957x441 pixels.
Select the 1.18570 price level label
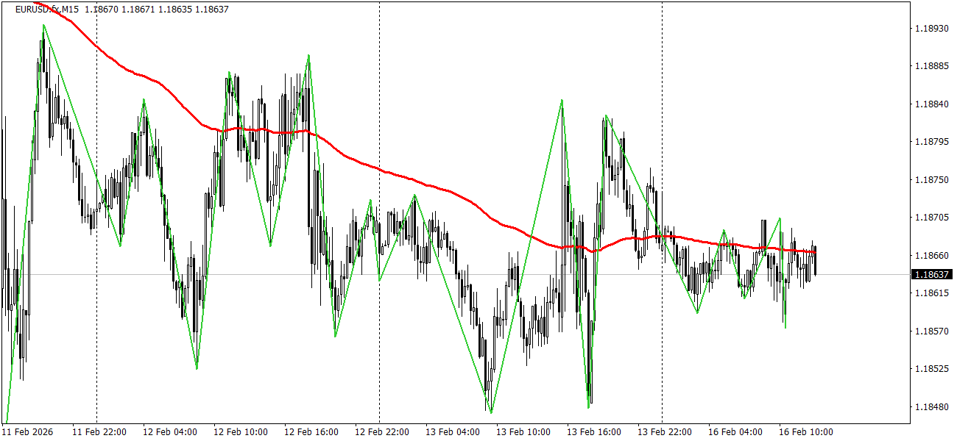(930, 331)
